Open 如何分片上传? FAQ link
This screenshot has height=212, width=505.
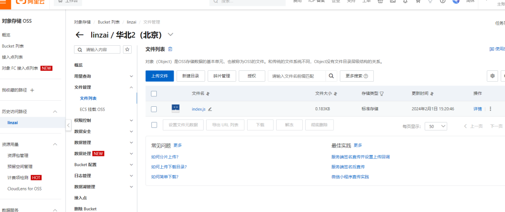[x=165, y=157]
